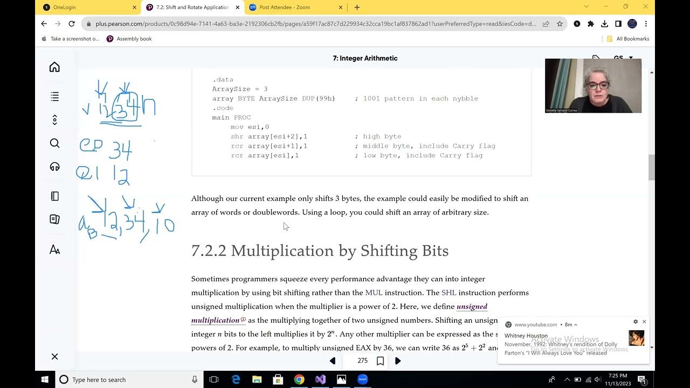The height and width of the screenshot is (388, 690).
Task: Click the share page icon in address bar
Action: (x=546, y=24)
